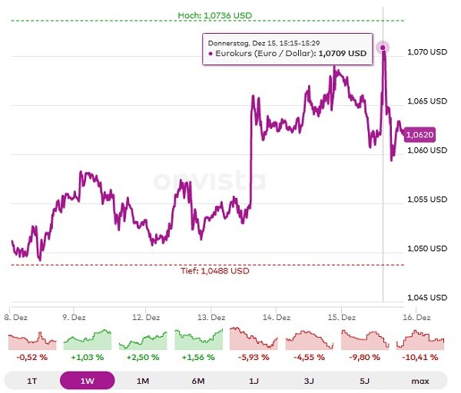The image size is (461, 393).
Task: Select the 1W time range tab
Action: [88, 381]
